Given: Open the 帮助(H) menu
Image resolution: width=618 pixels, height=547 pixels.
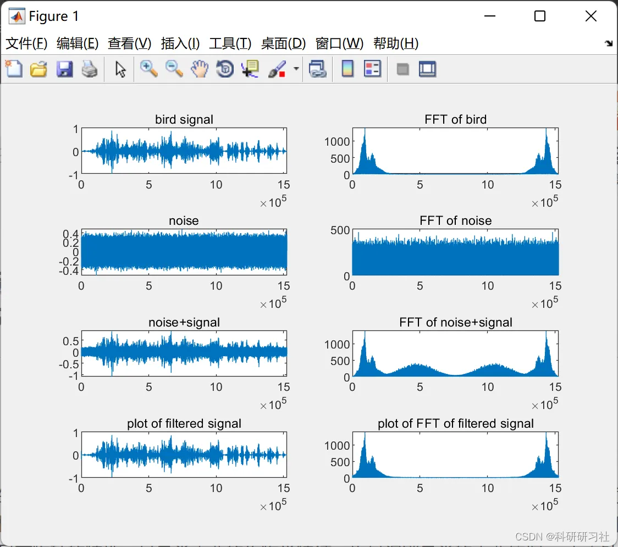Looking at the screenshot, I should [396, 43].
